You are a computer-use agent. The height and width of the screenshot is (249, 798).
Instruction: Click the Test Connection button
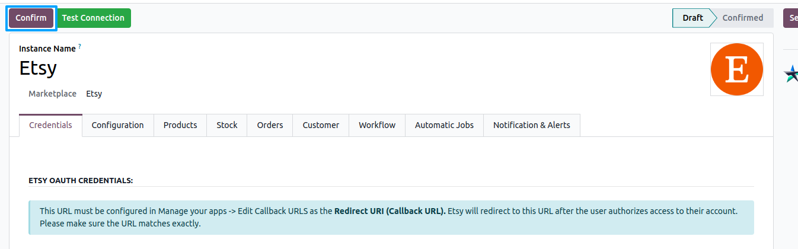pyautogui.click(x=93, y=18)
